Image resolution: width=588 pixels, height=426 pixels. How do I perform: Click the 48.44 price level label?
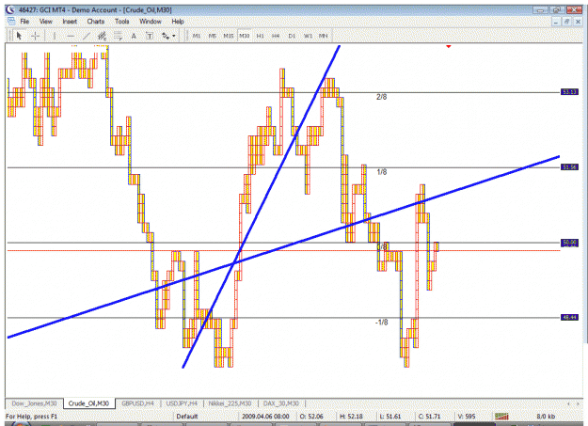coord(569,317)
